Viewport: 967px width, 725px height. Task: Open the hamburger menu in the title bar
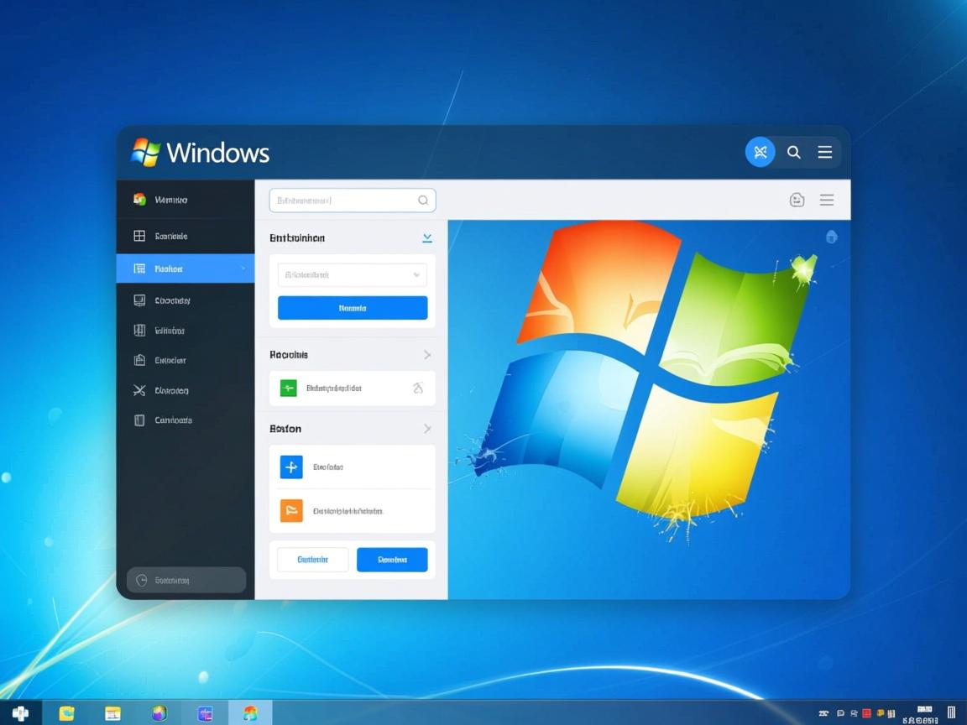(824, 152)
